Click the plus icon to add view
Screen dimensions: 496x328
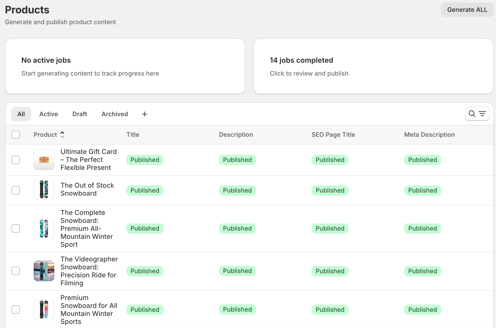point(145,114)
